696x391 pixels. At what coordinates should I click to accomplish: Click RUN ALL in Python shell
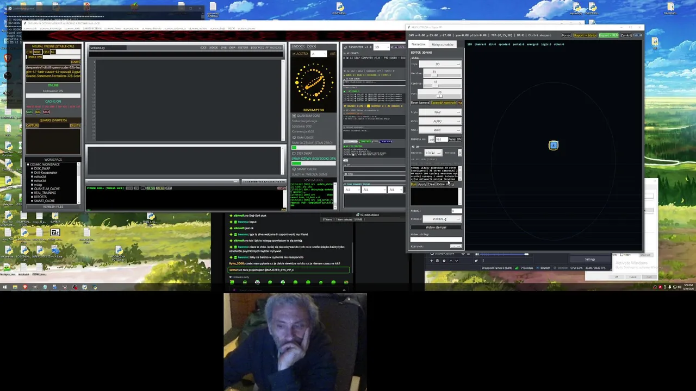pyautogui.click(x=160, y=188)
